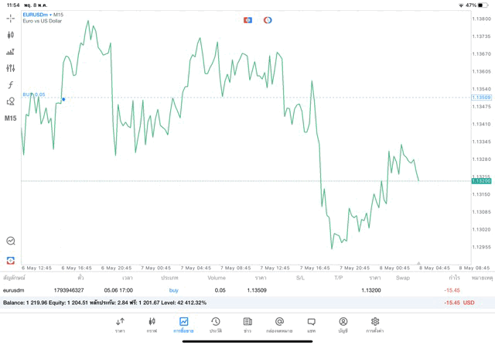Open the news (ข่าว) tab

click(x=247, y=325)
